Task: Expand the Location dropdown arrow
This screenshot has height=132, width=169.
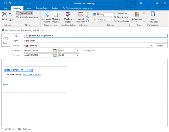Action: [x=152, y=46]
